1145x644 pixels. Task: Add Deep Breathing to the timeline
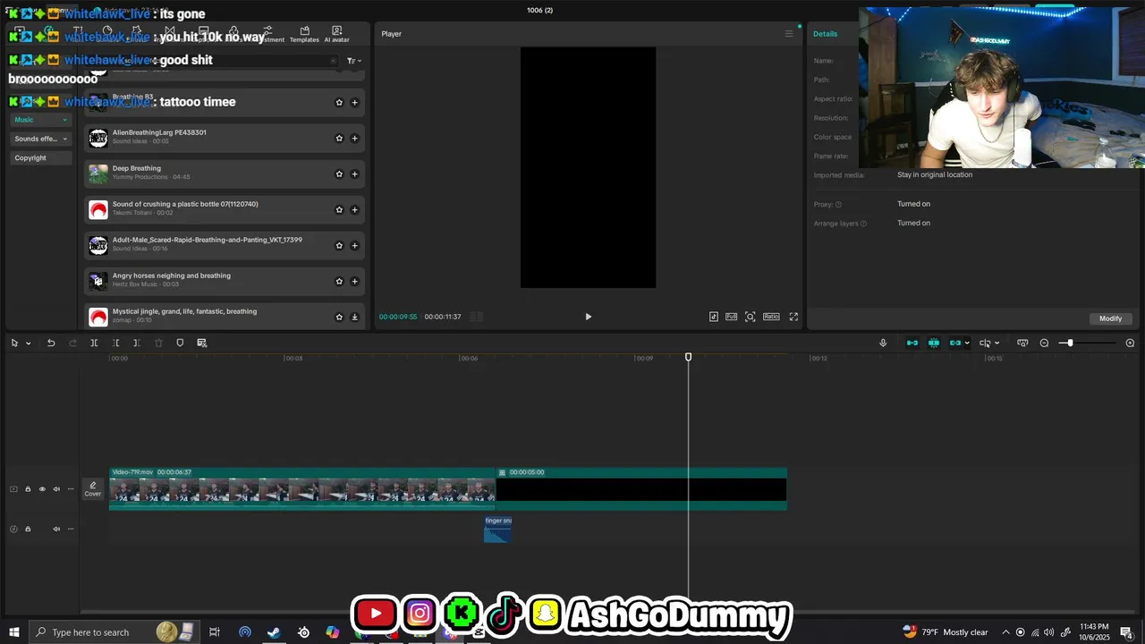354,174
